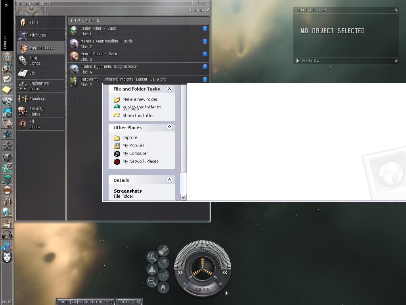Switch to the Local chat channel tab

(129, 302)
